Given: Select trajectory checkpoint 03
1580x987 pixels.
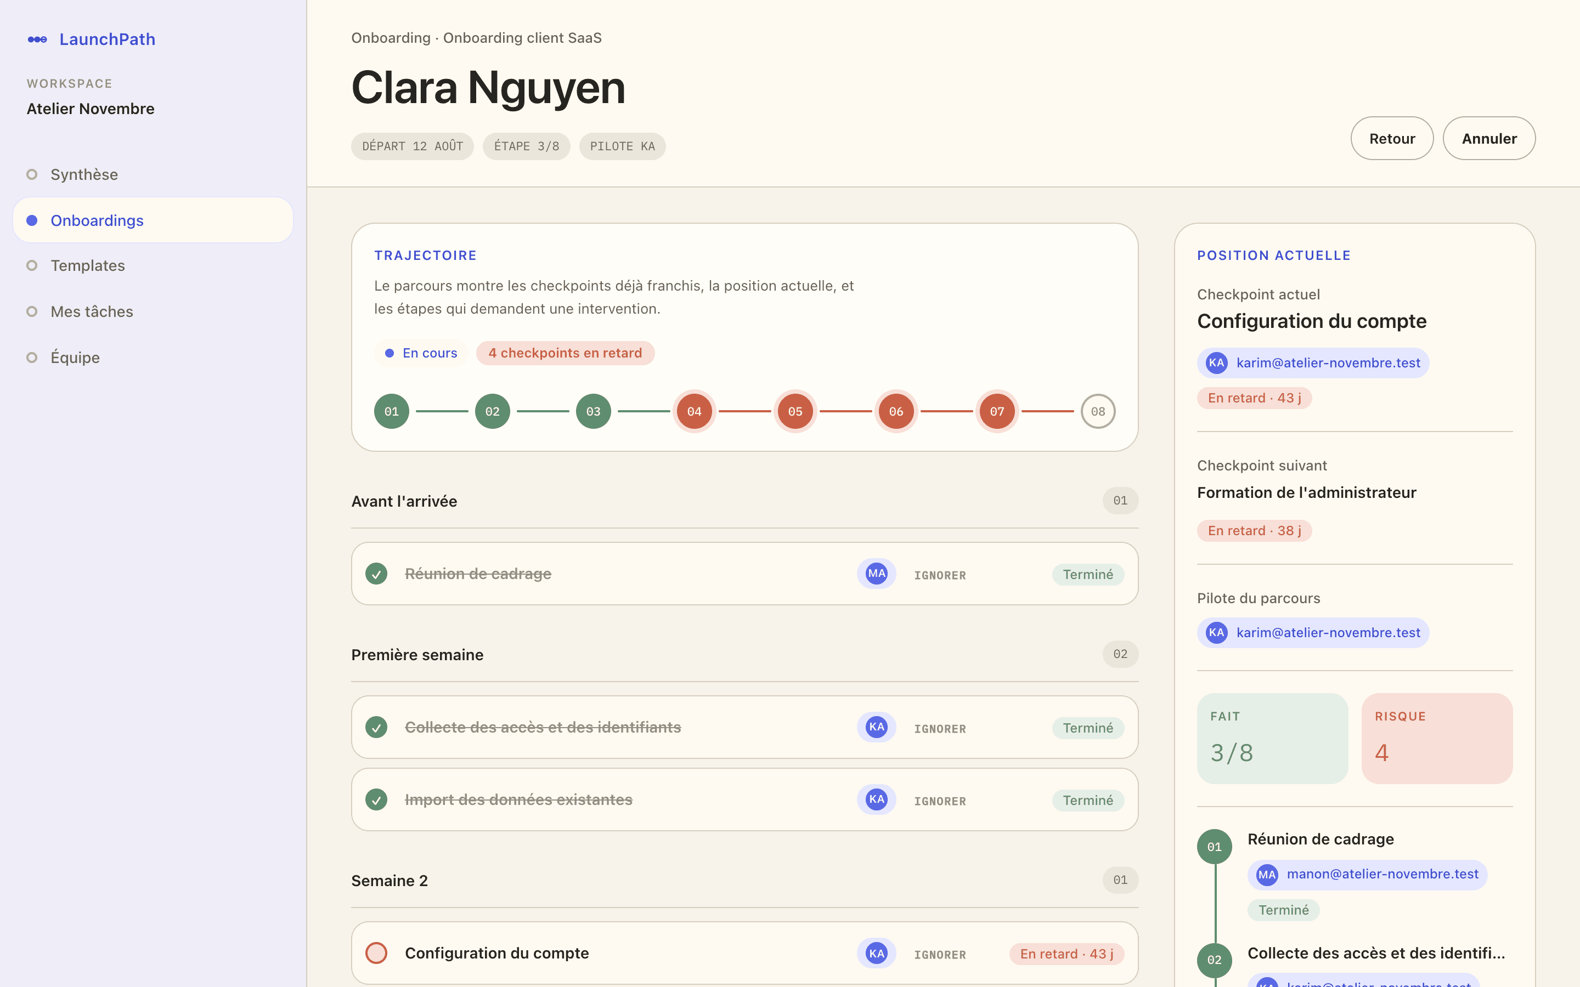Looking at the screenshot, I should point(594,411).
